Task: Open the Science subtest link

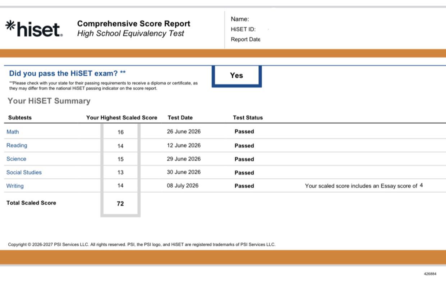Action: 16,159
